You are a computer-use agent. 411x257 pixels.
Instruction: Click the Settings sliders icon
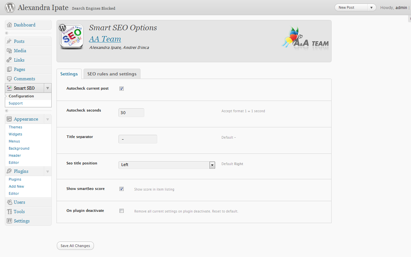tap(9, 221)
